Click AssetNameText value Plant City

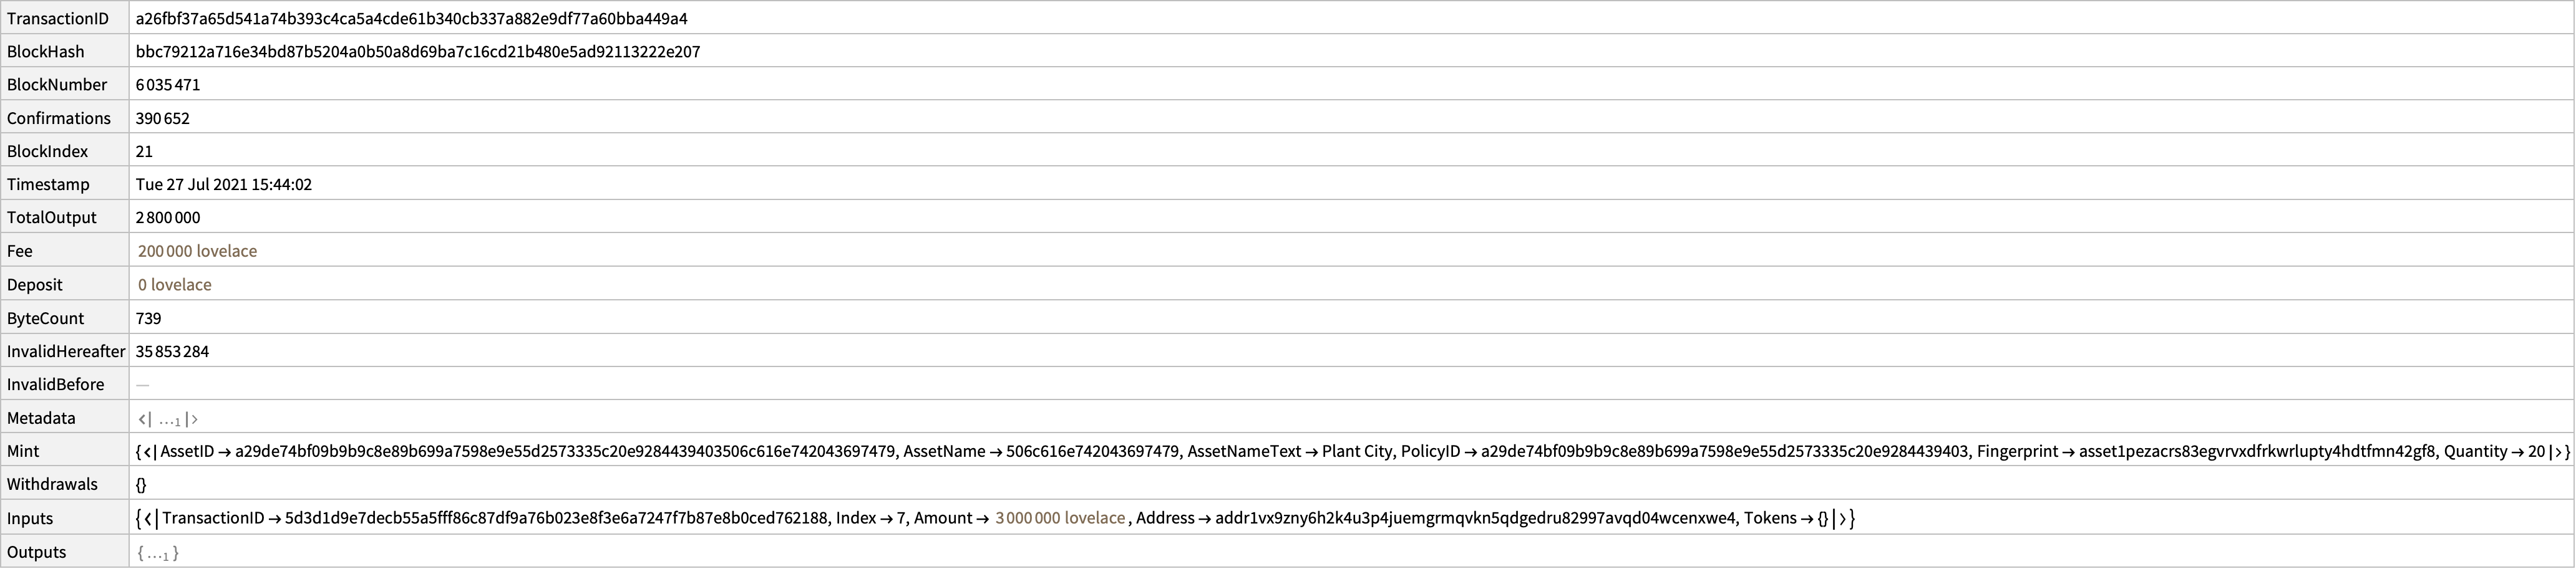(1358, 451)
